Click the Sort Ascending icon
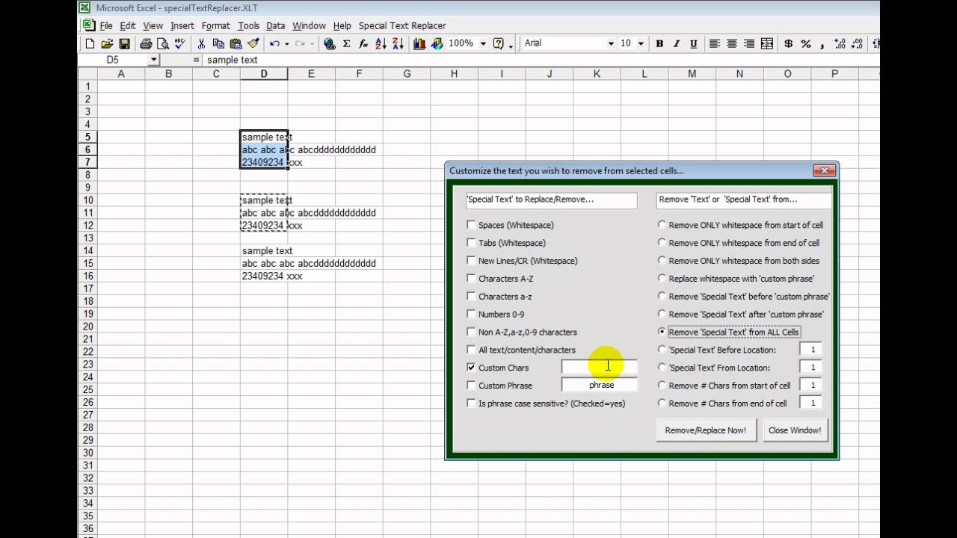957x538 pixels. (381, 44)
